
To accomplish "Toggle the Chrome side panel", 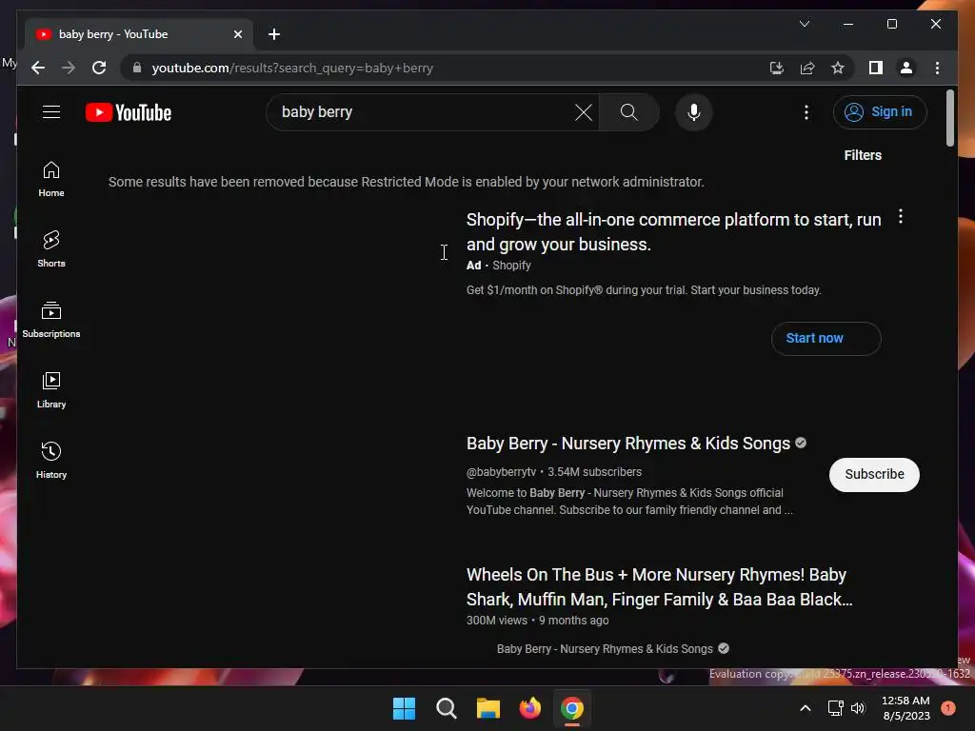I will point(876,68).
